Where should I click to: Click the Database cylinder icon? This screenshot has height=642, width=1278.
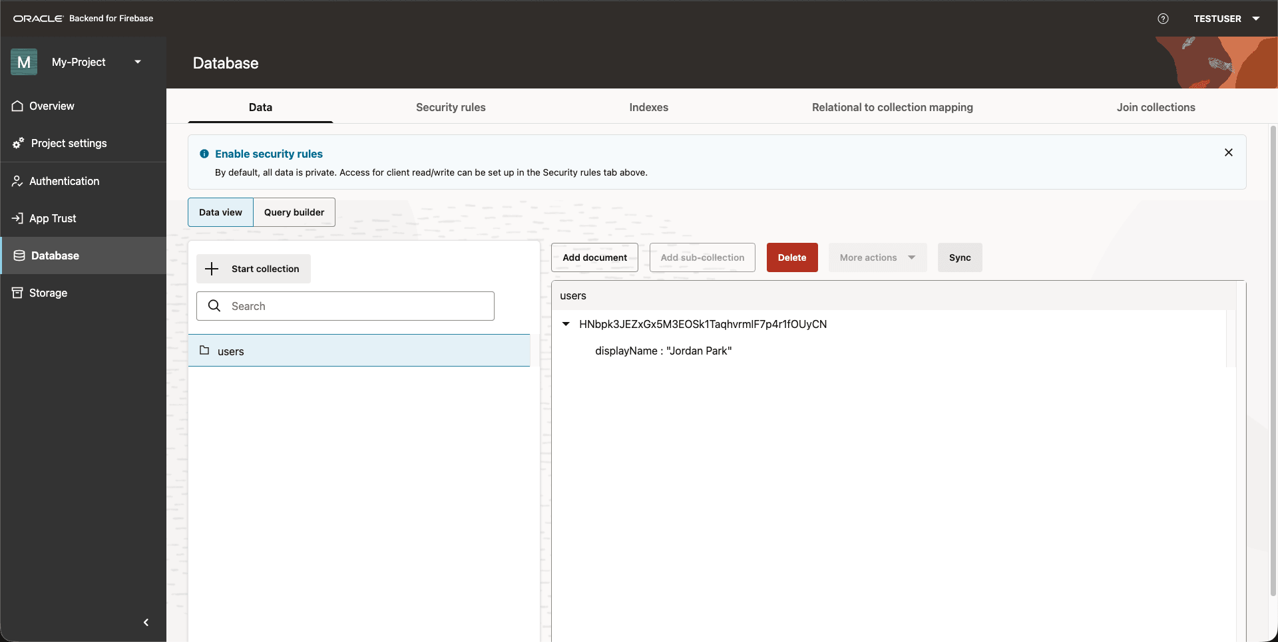19,255
